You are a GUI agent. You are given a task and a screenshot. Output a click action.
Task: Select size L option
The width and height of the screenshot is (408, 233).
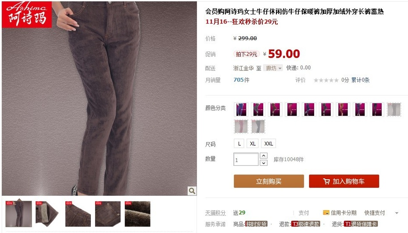coord(239,143)
